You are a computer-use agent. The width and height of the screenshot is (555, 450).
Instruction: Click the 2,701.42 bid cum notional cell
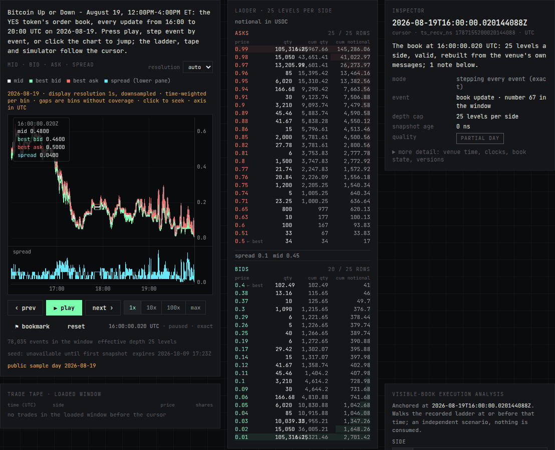click(357, 437)
